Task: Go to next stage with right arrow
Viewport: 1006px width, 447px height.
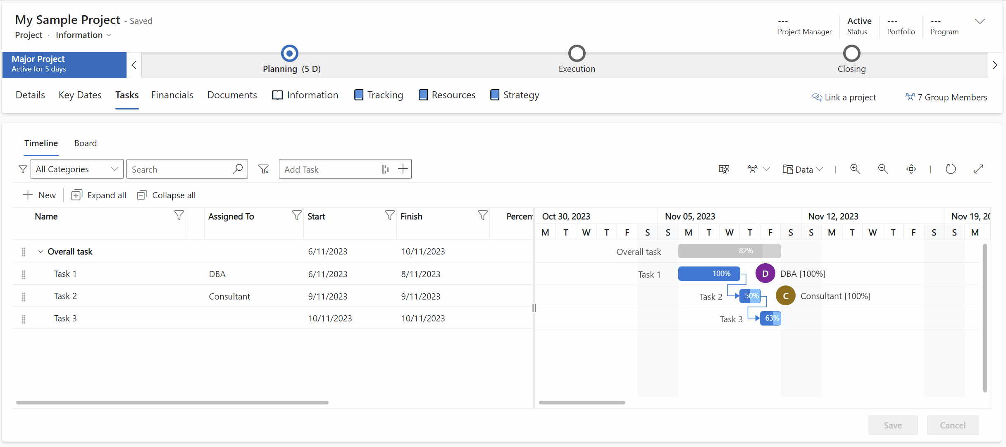Action: click(995, 65)
